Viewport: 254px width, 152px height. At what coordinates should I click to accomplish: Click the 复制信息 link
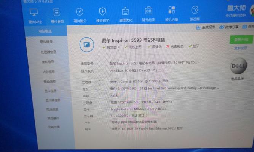click(241, 48)
